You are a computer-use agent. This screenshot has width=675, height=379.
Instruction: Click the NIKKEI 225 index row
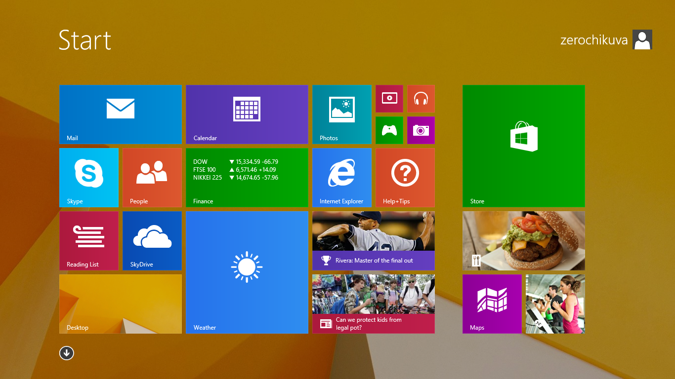[x=236, y=178]
